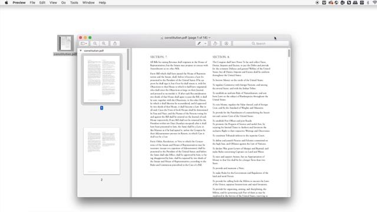This screenshot has width=377, height=212.
Task: Open the Apple menu
Action: 6,2
